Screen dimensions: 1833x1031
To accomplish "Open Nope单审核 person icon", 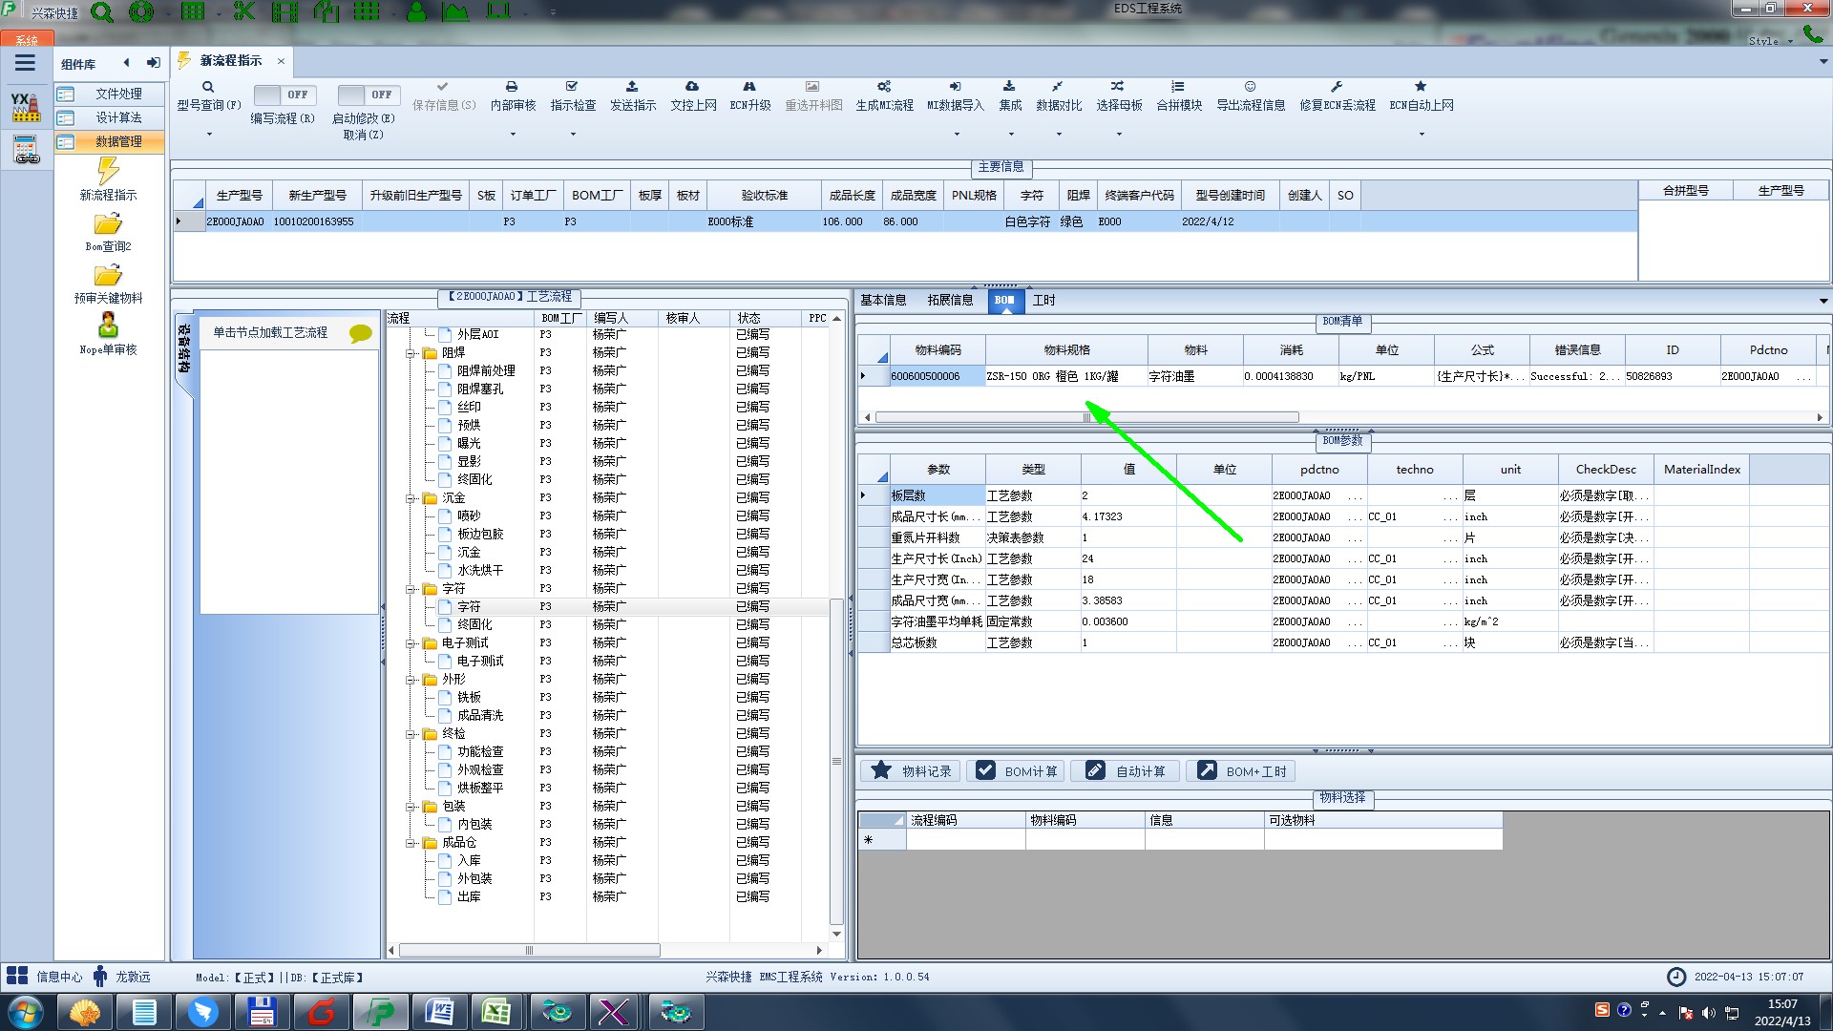I will pyautogui.click(x=108, y=326).
